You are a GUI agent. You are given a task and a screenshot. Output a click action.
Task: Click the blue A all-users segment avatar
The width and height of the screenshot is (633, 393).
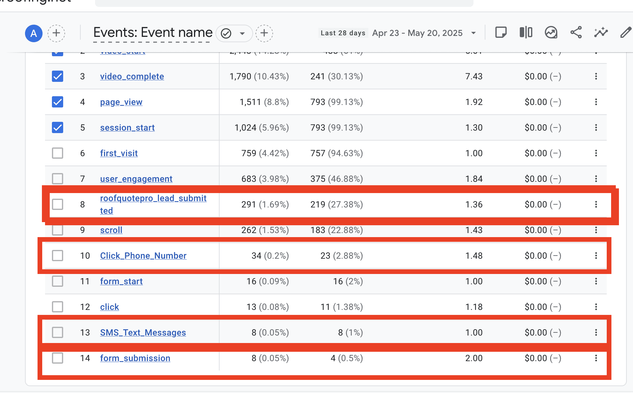[x=34, y=33]
